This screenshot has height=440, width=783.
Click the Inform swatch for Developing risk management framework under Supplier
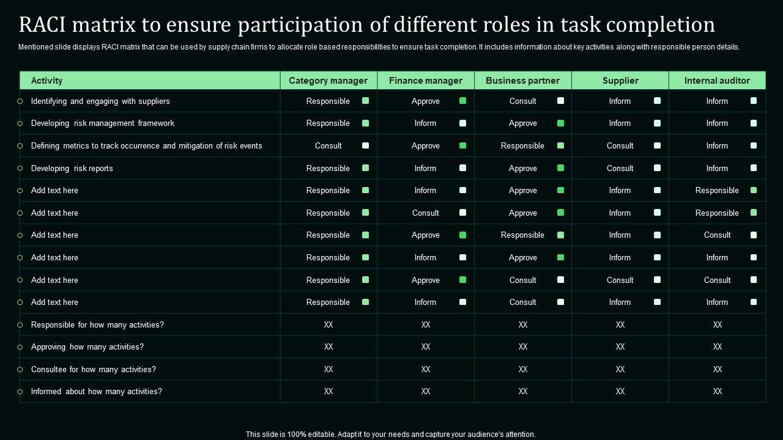tap(657, 123)
